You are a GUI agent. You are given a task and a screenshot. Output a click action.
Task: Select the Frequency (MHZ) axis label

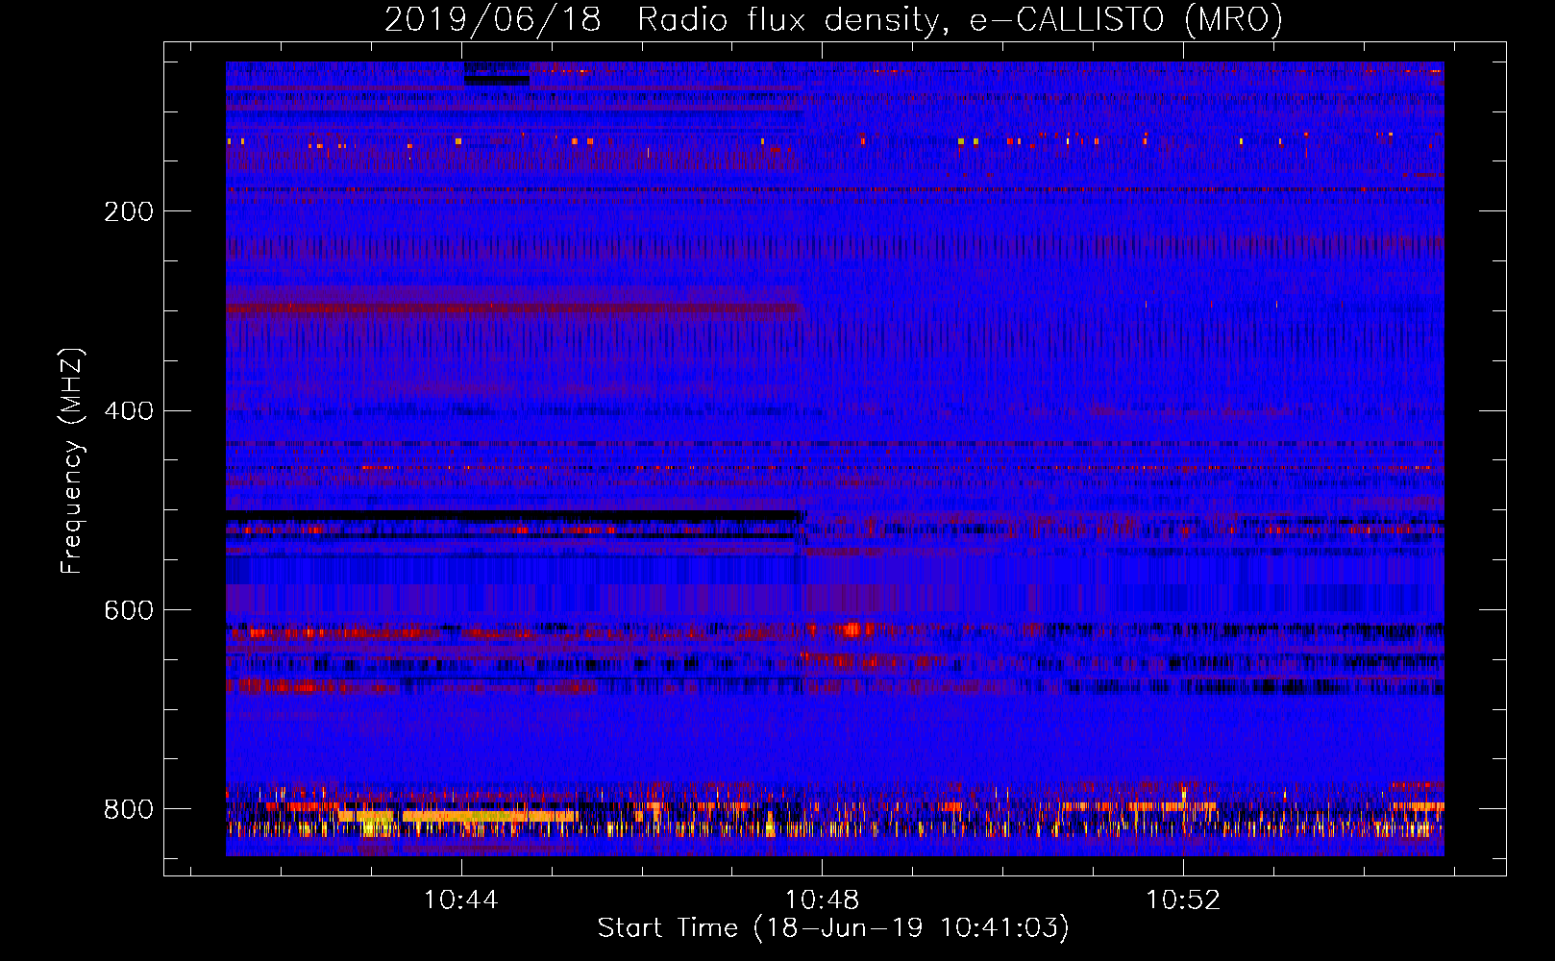pyautogui.click(x=72, y=461)
